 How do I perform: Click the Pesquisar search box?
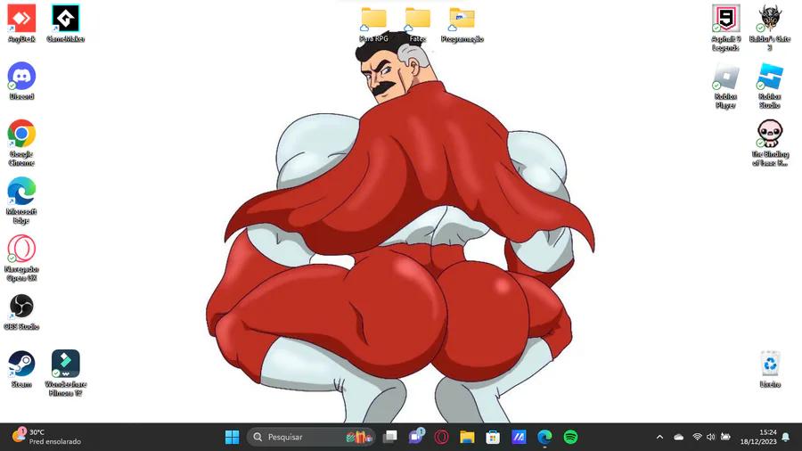tap(310, 438)
